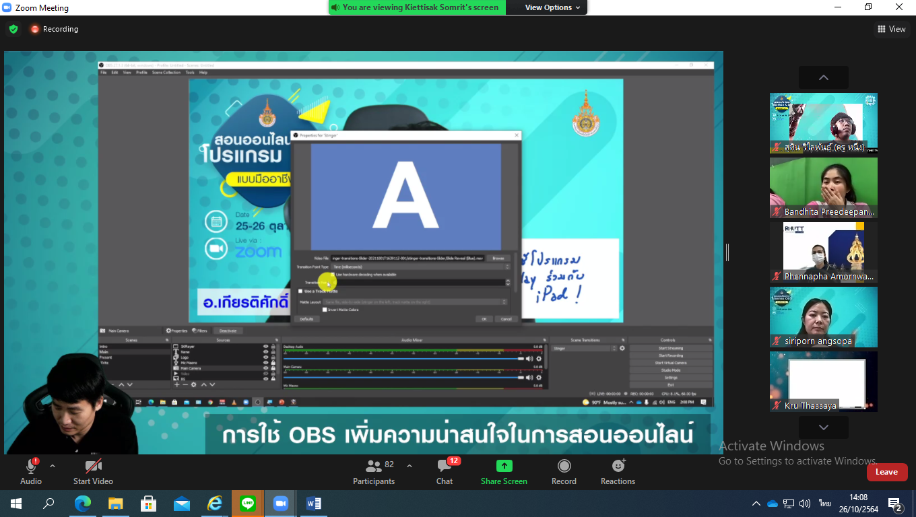Enable 'Use a Track Matte' checkbox
Image resolution: width=916 pixels, height=517 pixels.
pos(300,291)
